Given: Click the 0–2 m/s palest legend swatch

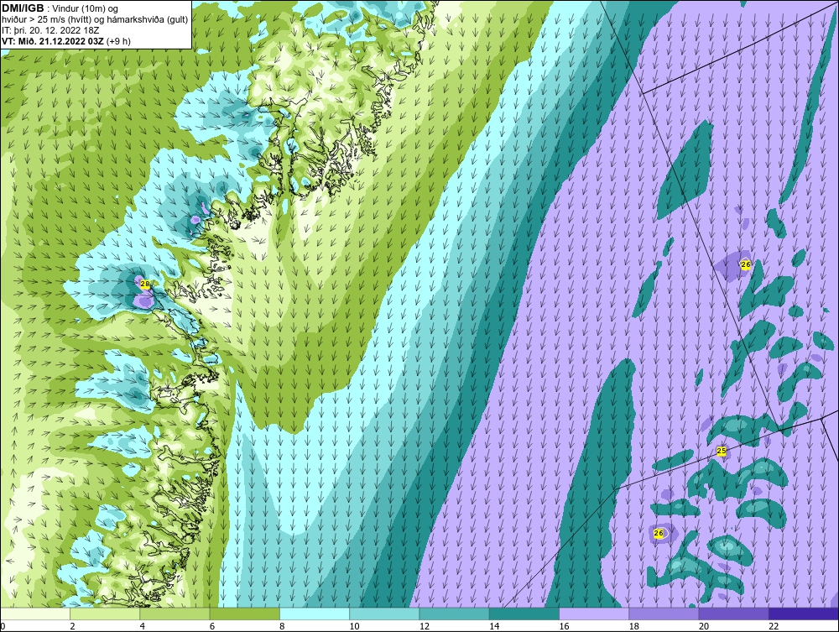Looking at the screenshot, I should [x=35, y=614].
